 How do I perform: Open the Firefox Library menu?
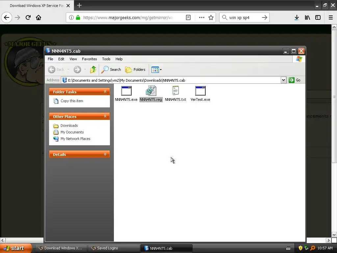click(x=307, y=17)
